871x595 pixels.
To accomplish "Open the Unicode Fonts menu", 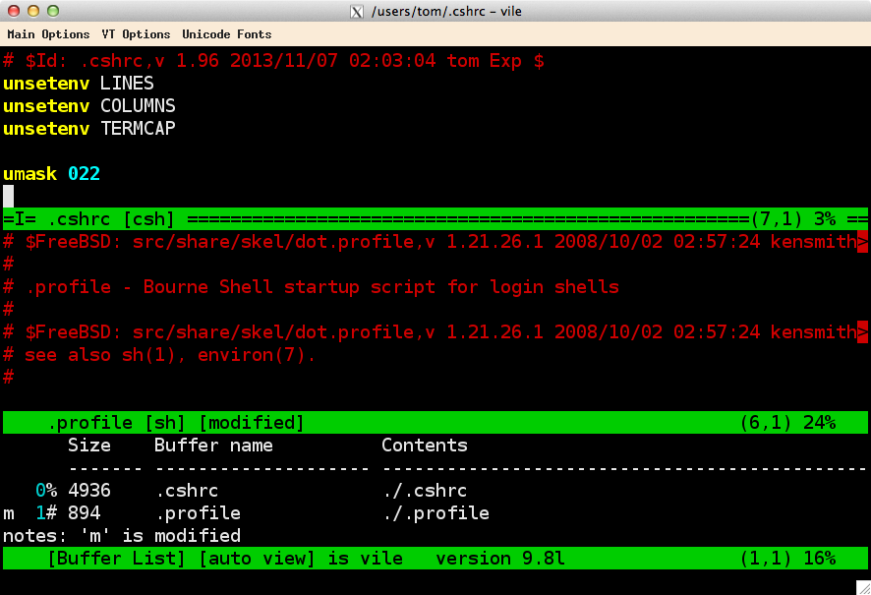I will pyautogui.click(x=226, y=33).
